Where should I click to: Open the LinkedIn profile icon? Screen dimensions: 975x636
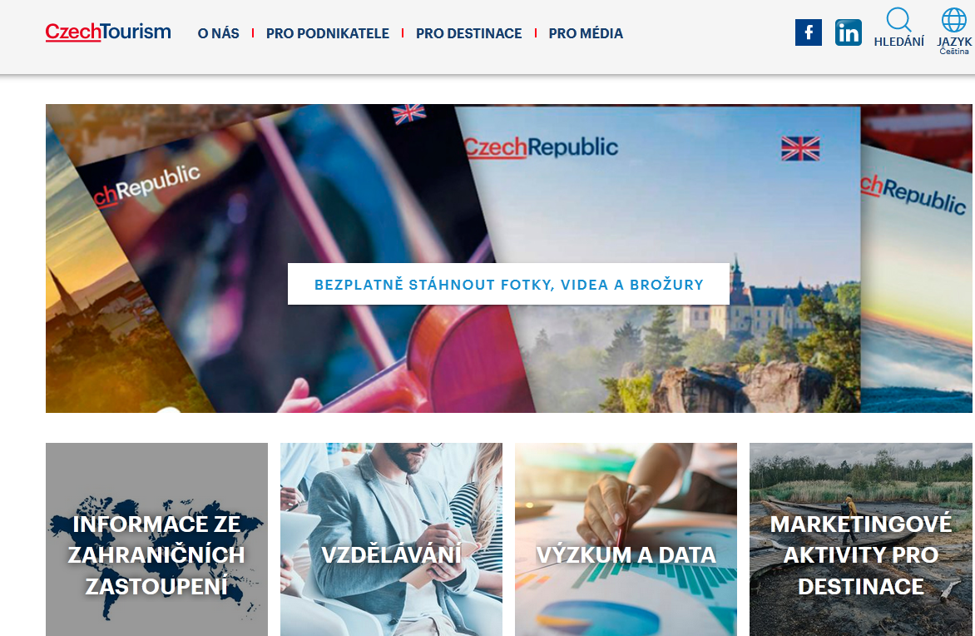click(x=849, y=32)
